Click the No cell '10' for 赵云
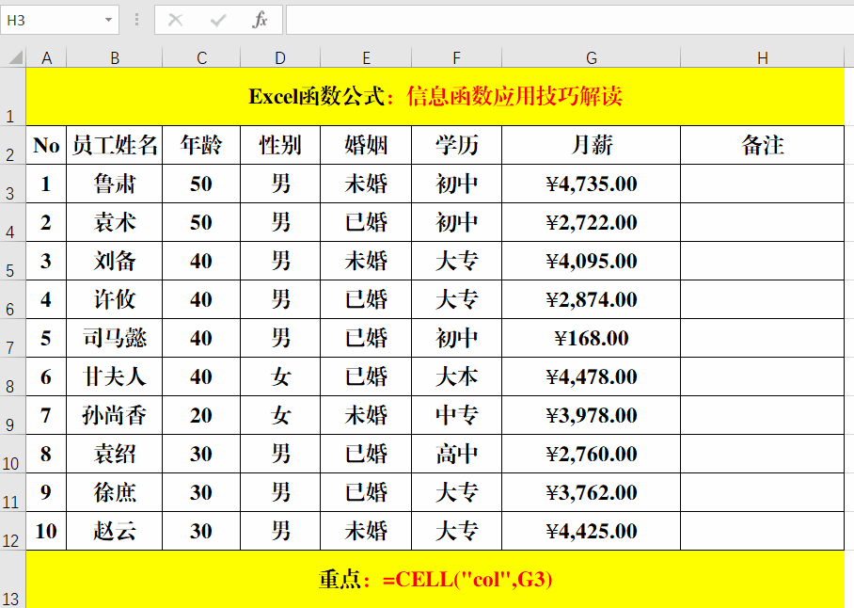This screenshot has width=854, height=608. [46, 531]
